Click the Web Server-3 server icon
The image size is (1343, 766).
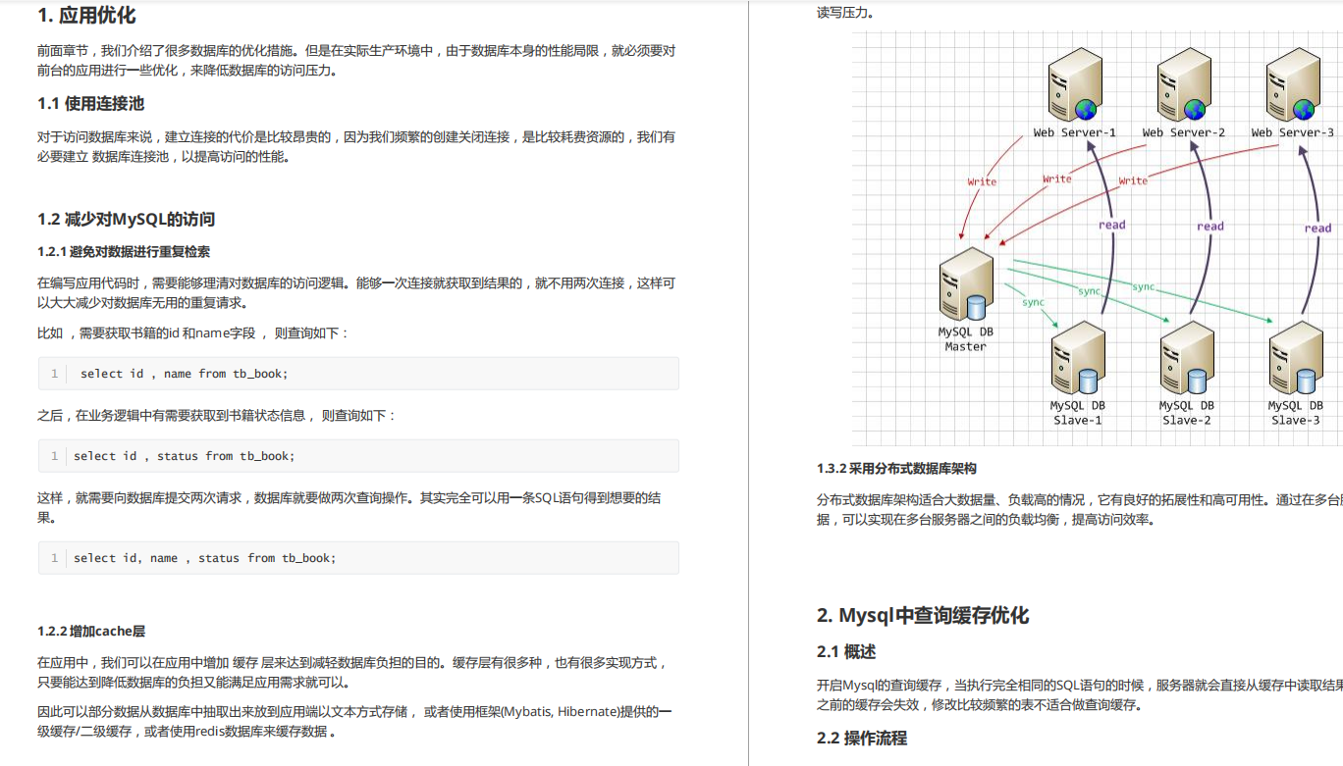pos(1292,84)
